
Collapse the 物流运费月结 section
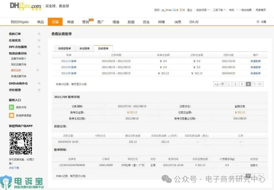point(39,53)
